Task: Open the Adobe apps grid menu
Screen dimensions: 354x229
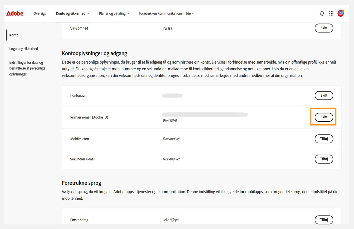Action: (x=331, y=13)
